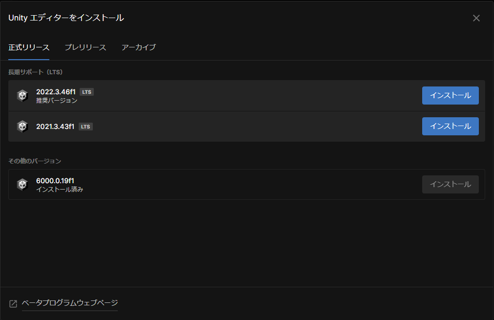Install Unity version 2021.3.43f1
Screen dimensions: 494x320
pos(450,126)
